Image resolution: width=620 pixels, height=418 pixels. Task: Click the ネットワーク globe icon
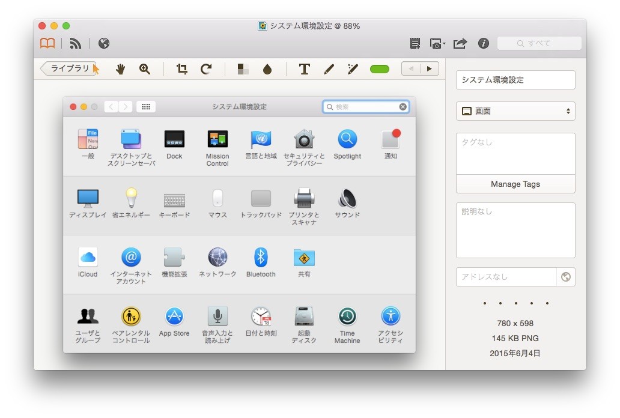217,258
